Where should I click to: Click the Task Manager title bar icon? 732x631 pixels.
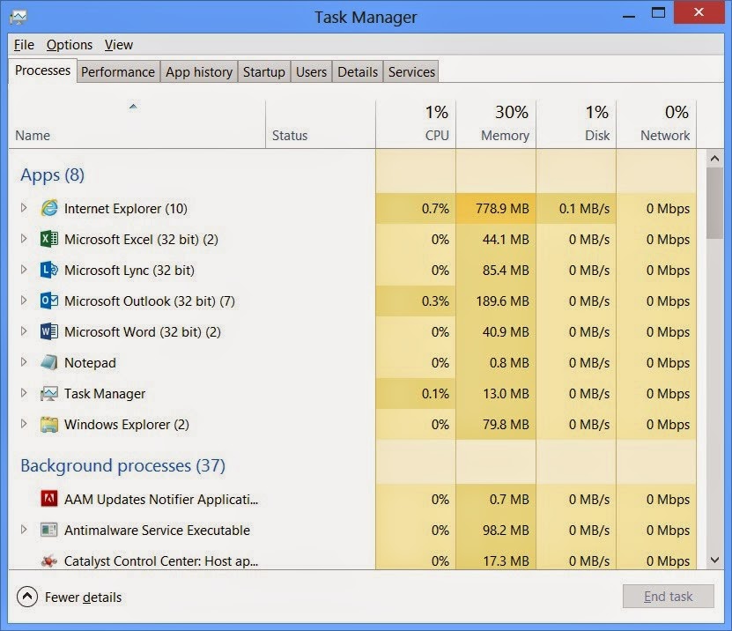point(18,18)
